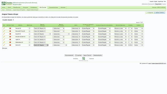Go to the Informes tab
This screenshot has width=167, height=94.
pyautogui.click(x=63, y=8)
